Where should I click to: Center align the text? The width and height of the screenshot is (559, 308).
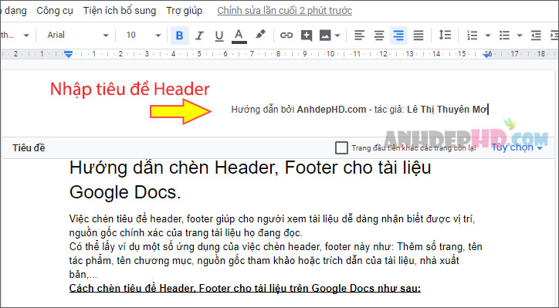(x=379, y=36)
